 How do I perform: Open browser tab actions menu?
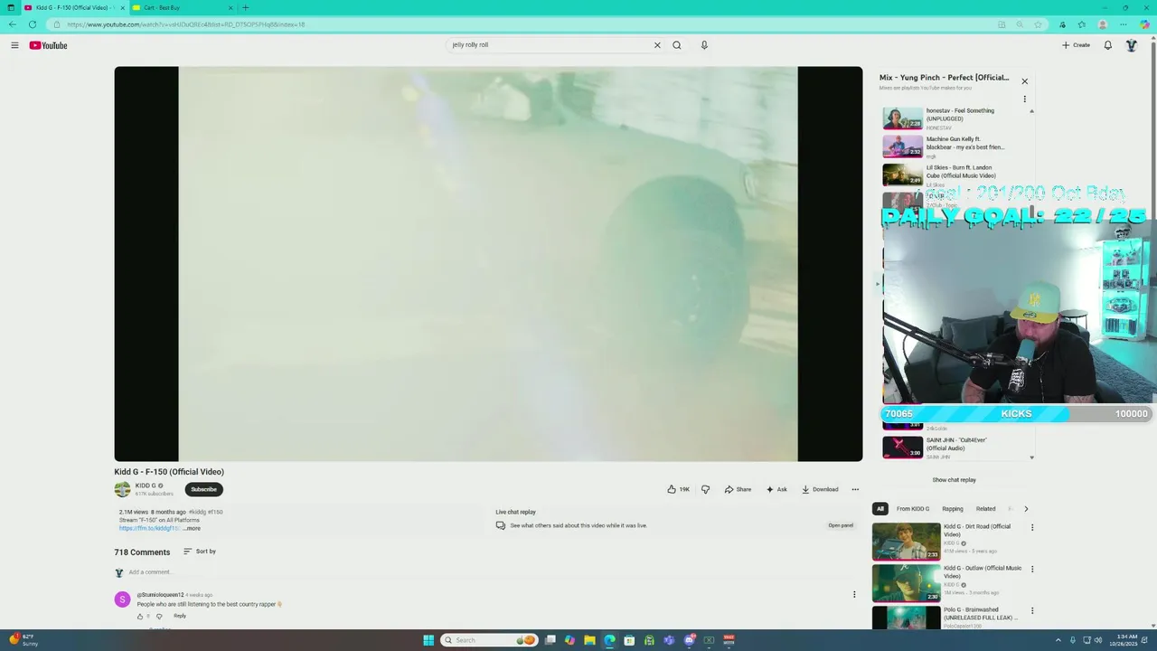[11, 7]
